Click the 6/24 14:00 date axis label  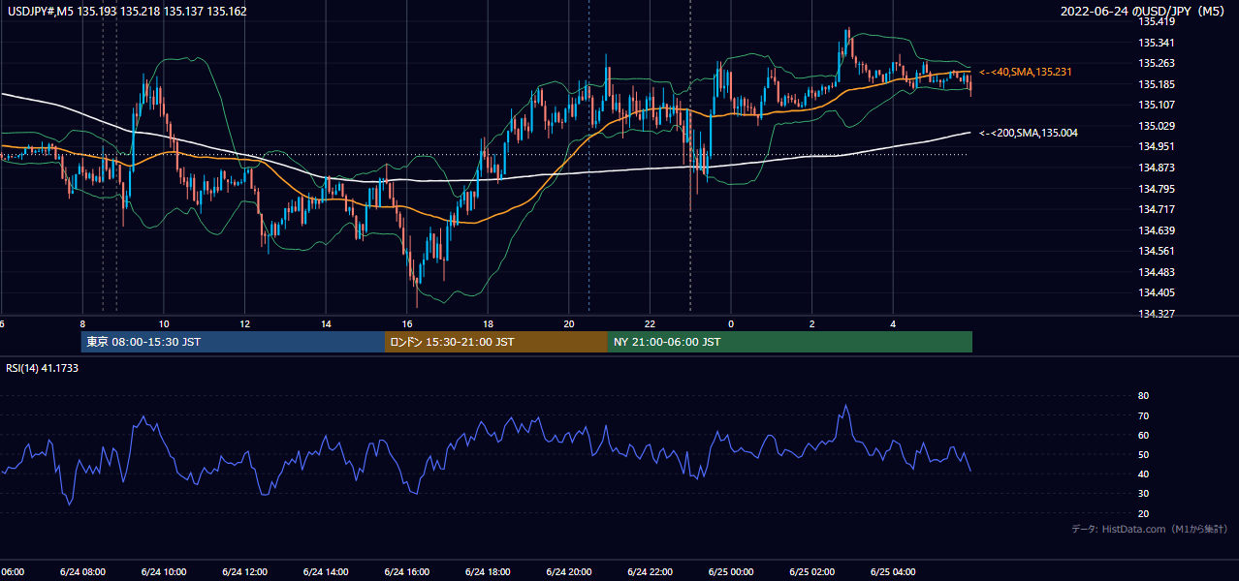pyautogui.click(x=326, y=572)
